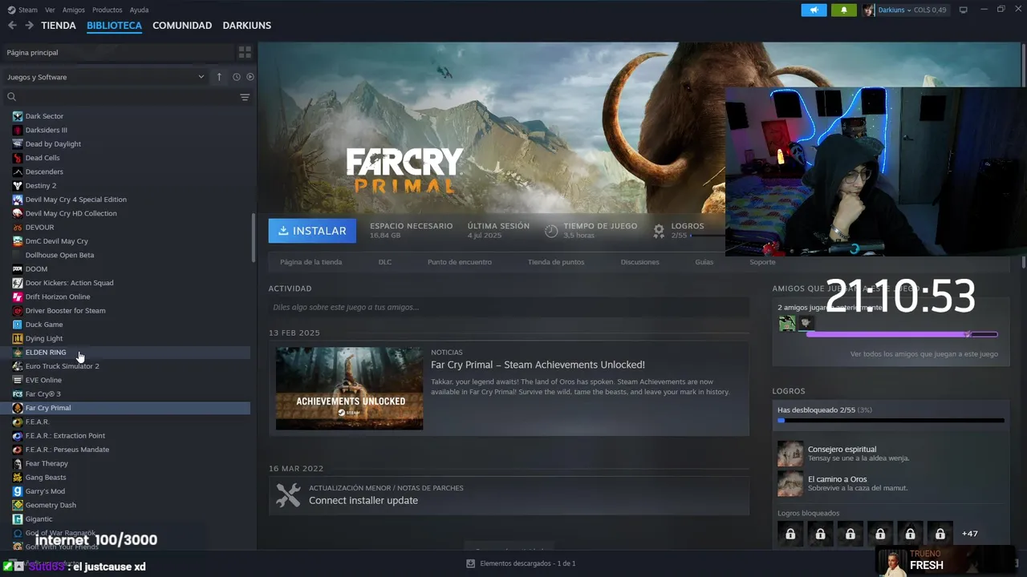Open Connect installer update patch note
Image resolution: width=1027 pixels, height=577 pixels.
pyautogui.click(x=363, y=500)
